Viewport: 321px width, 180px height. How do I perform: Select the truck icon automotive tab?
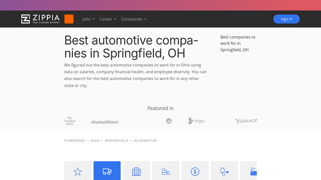(107, 171)
